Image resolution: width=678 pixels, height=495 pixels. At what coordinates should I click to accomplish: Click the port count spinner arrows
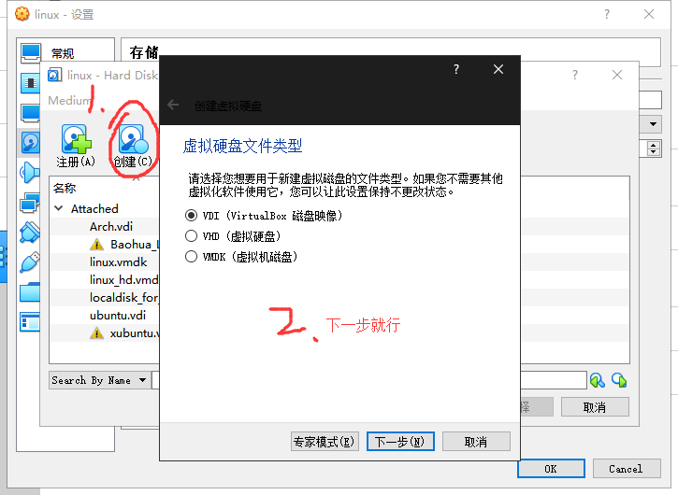[653, 148]
